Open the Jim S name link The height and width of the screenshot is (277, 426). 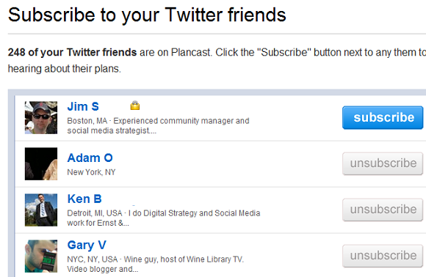(x=83, y=106)
